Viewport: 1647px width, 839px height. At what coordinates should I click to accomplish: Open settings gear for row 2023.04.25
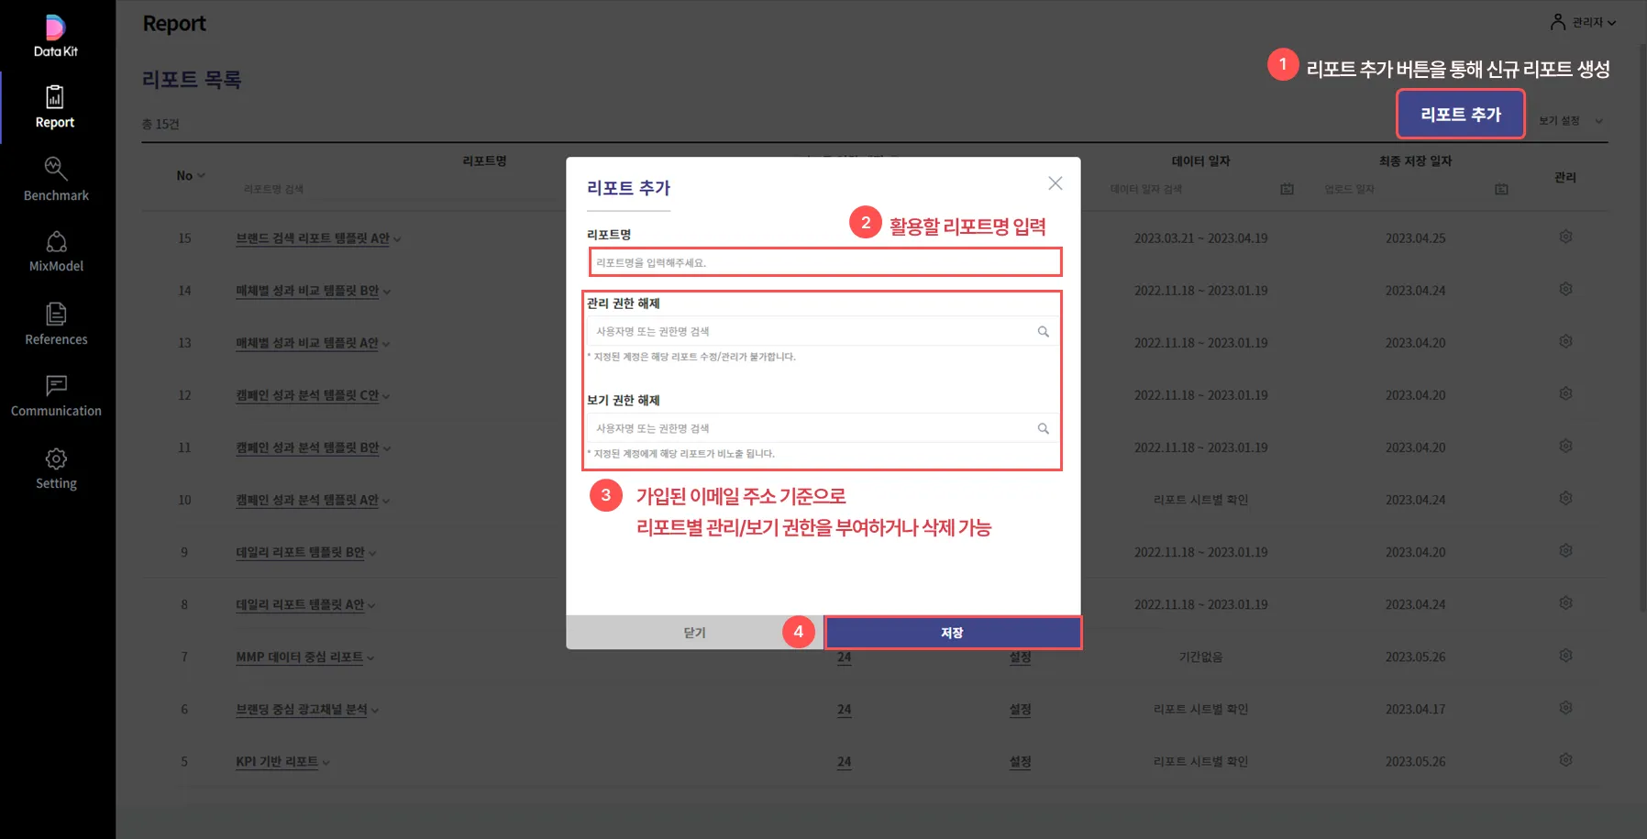pyautogui.click(x=1565, y=237)
